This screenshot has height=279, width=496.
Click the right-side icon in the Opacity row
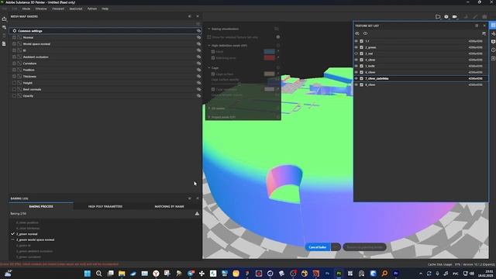(x=198, y=96)
